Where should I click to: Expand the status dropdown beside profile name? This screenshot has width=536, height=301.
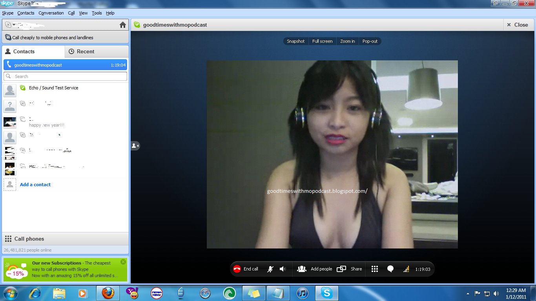click(x=13, y=25)
